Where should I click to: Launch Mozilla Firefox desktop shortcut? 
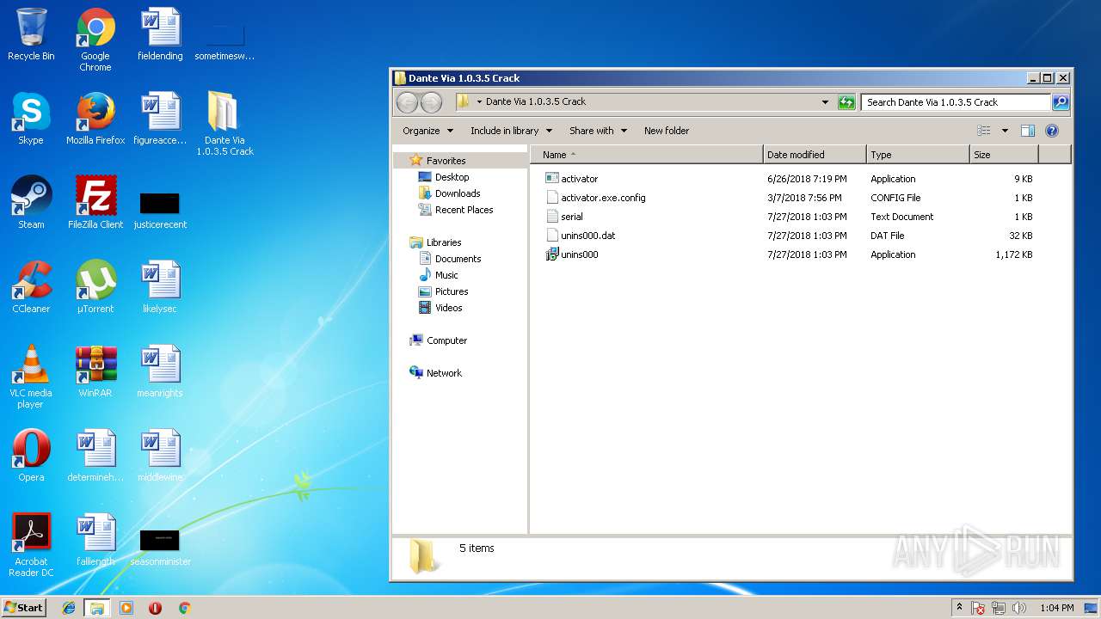tap(95, 119)
